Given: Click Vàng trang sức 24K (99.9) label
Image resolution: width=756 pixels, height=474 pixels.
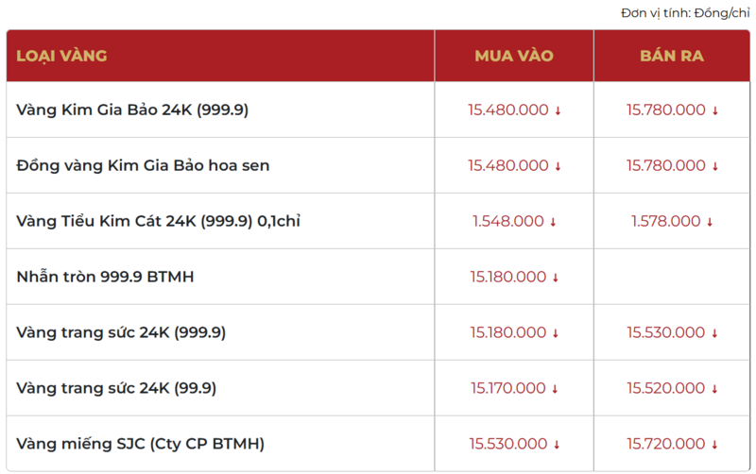Looking at the screenshot, I should click(116, 388).
